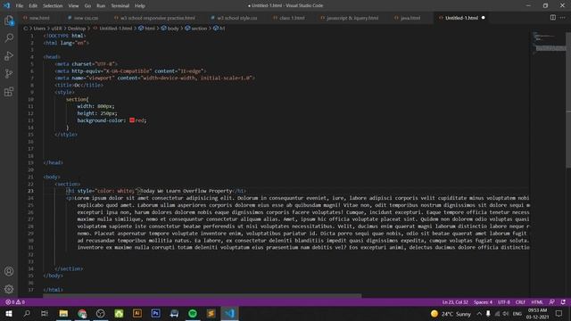This screenshot has height=321, width=571.
Task: Open Adobe Illustrator from taskbar
Action: click(x=137, y=313)
